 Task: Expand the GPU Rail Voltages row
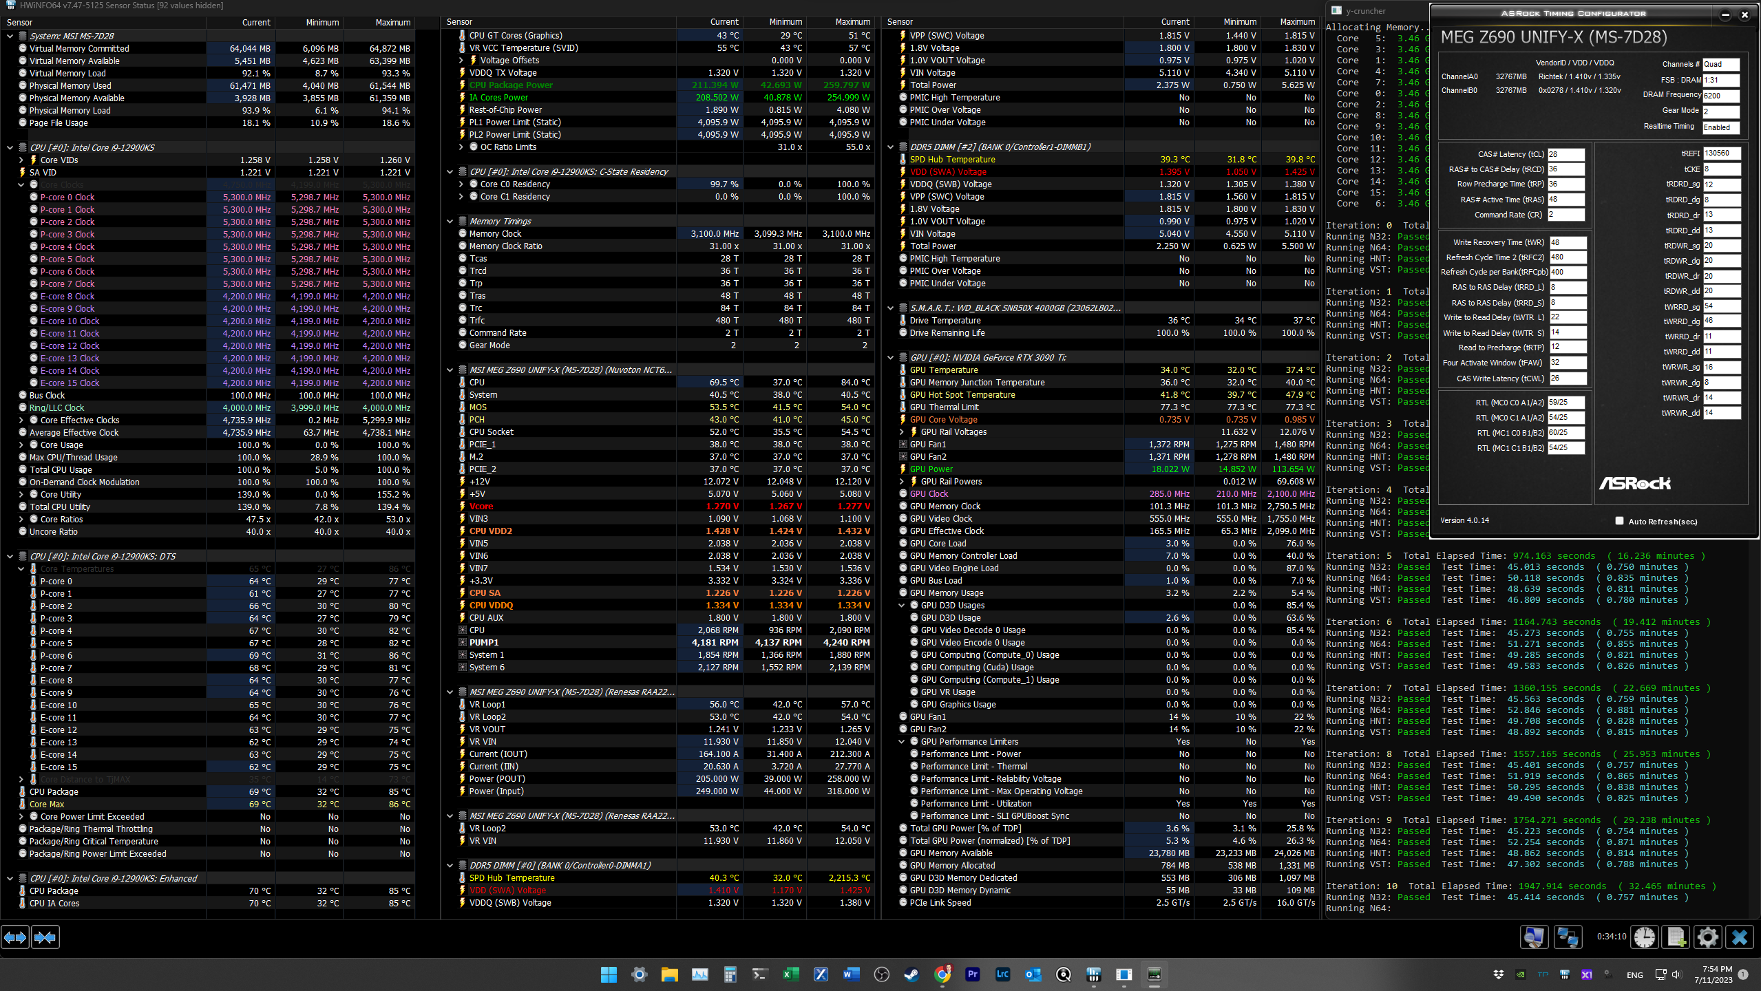click(902, 432)
